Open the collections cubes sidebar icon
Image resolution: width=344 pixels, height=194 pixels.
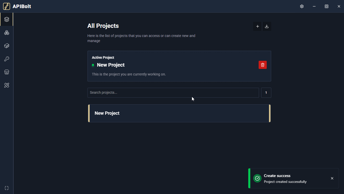tap(7, 33)
